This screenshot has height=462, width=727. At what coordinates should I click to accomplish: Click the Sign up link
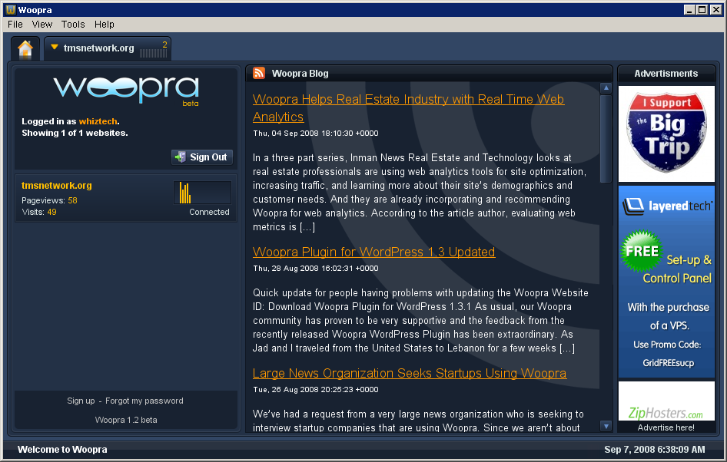[81, 401]
